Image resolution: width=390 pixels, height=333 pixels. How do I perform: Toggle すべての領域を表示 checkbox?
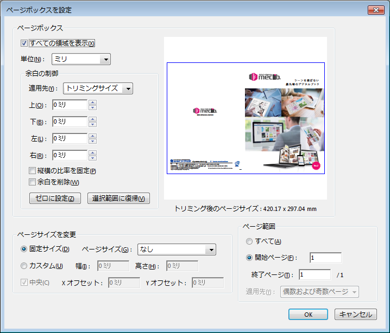coord(24,43)
